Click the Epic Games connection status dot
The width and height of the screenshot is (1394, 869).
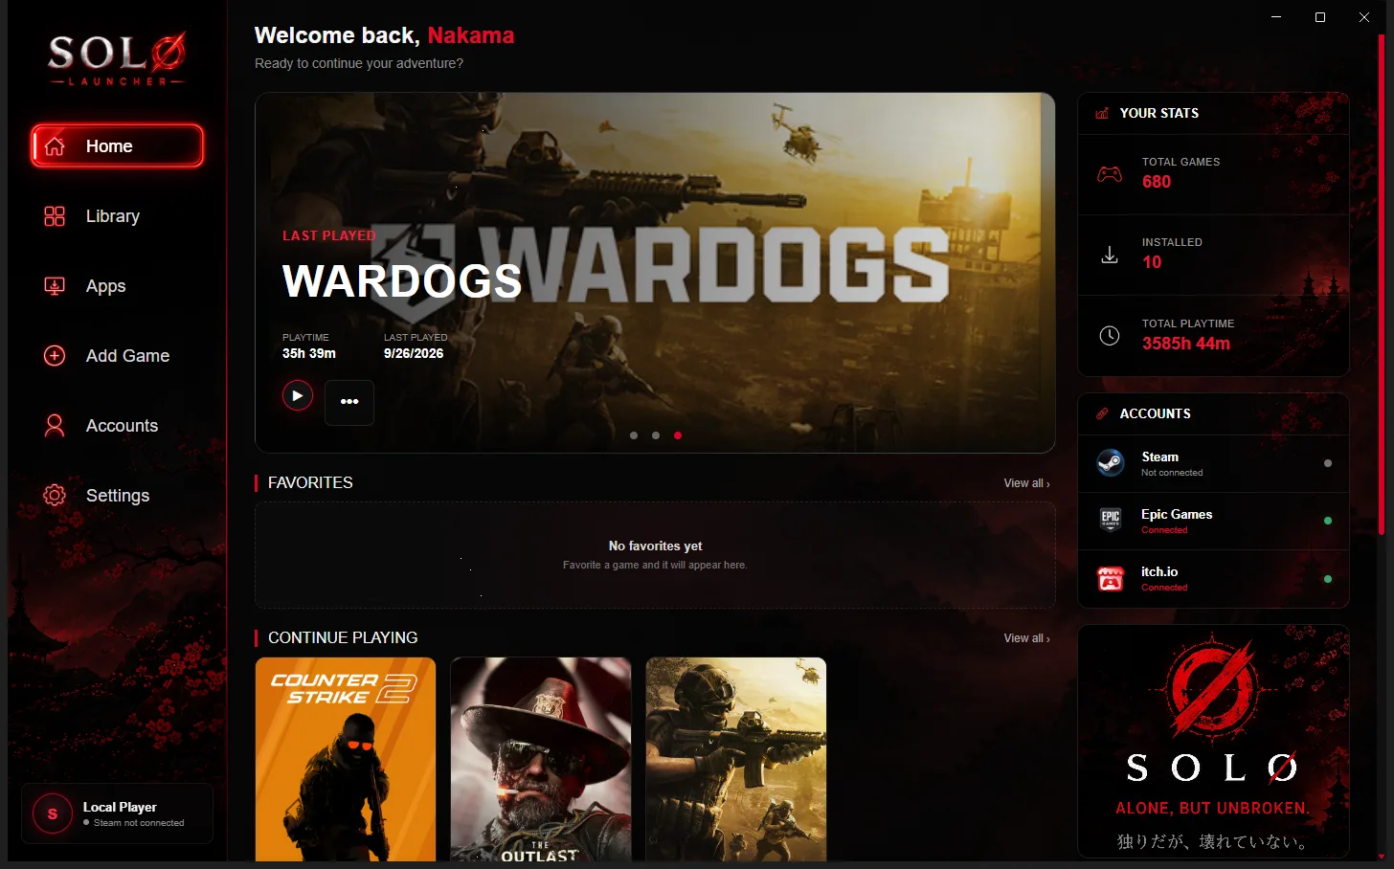[x=1328, y=521]
